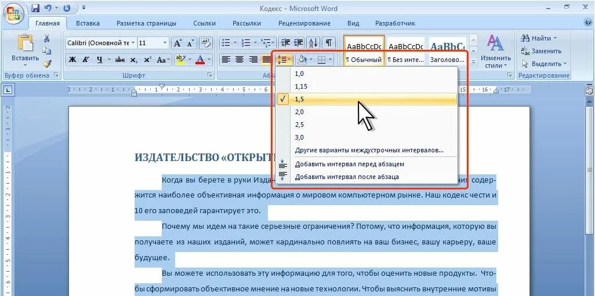The image size is (595, 296).
Task: Click Добавить интервал перед абзацем
Action: 366,164
